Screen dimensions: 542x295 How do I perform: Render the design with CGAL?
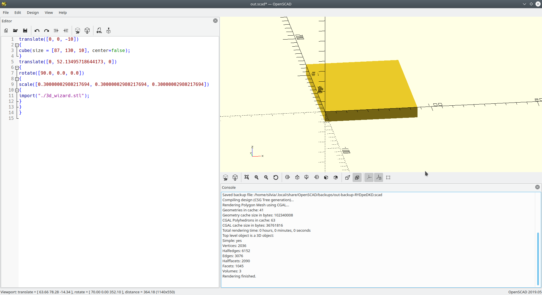coord(87,31)
